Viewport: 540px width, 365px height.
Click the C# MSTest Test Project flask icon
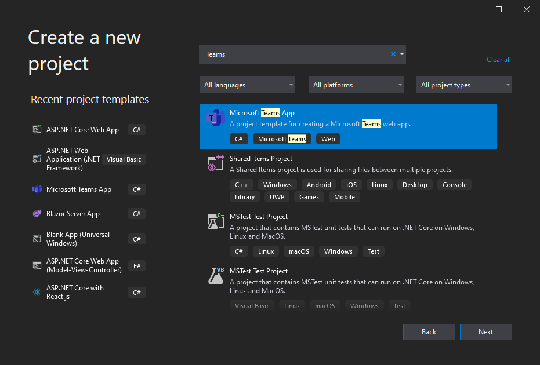tap(216, 221)
